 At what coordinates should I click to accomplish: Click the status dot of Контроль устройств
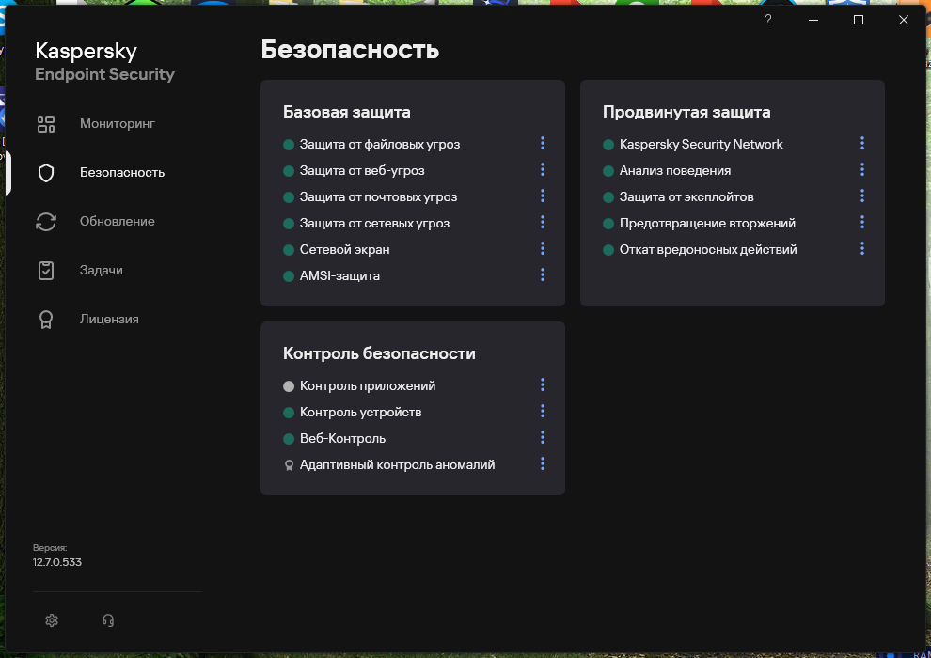[289, 413]
